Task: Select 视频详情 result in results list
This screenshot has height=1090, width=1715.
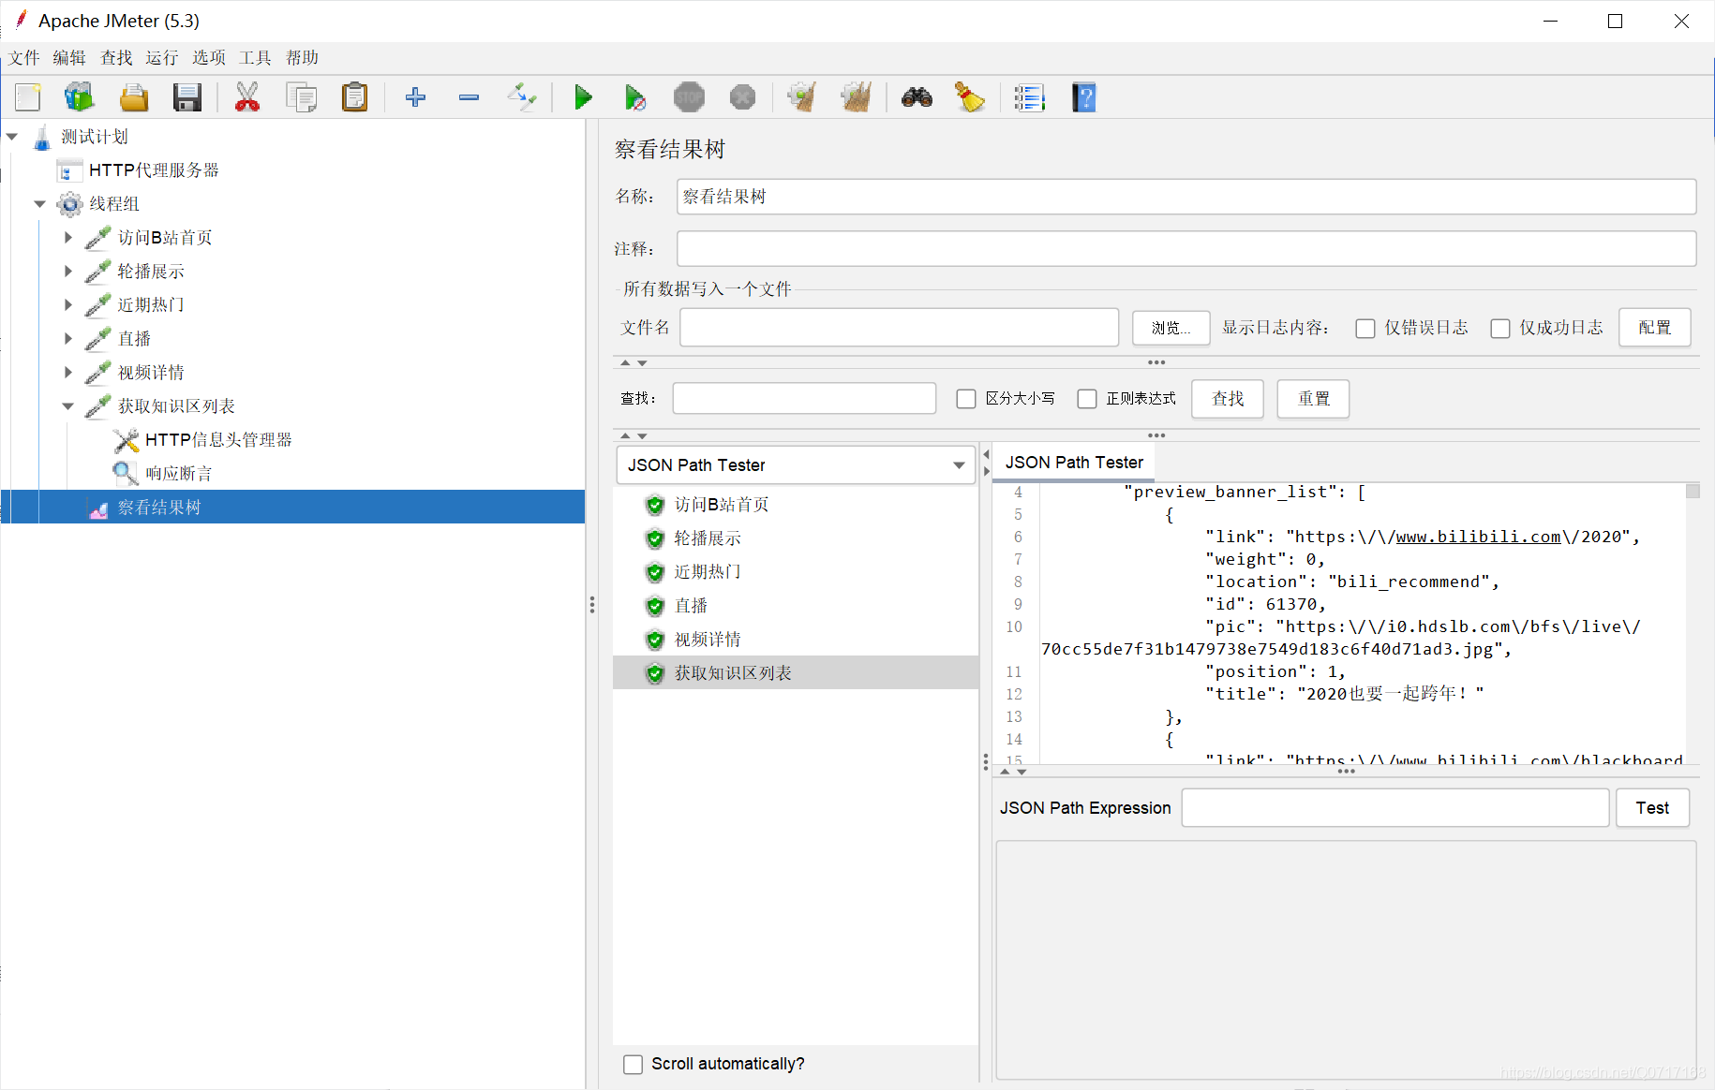Action: pos(708,640)
